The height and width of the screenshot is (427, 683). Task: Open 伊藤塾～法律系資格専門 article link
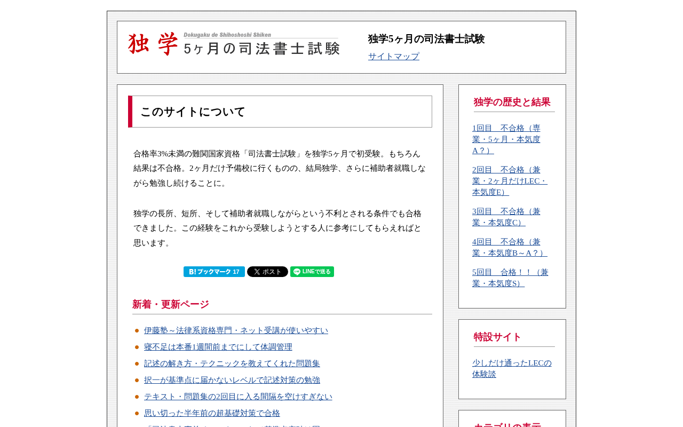click(x=236, y=330)
